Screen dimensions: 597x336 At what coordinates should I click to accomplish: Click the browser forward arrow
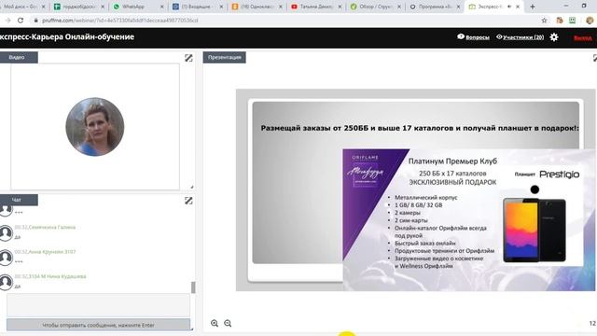point(8,21)
